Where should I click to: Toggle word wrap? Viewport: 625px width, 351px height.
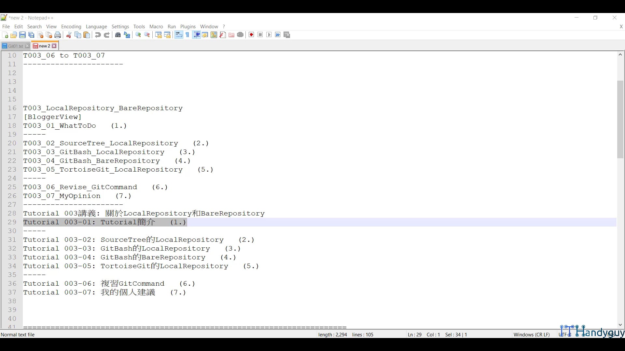[x=178, y=35]
